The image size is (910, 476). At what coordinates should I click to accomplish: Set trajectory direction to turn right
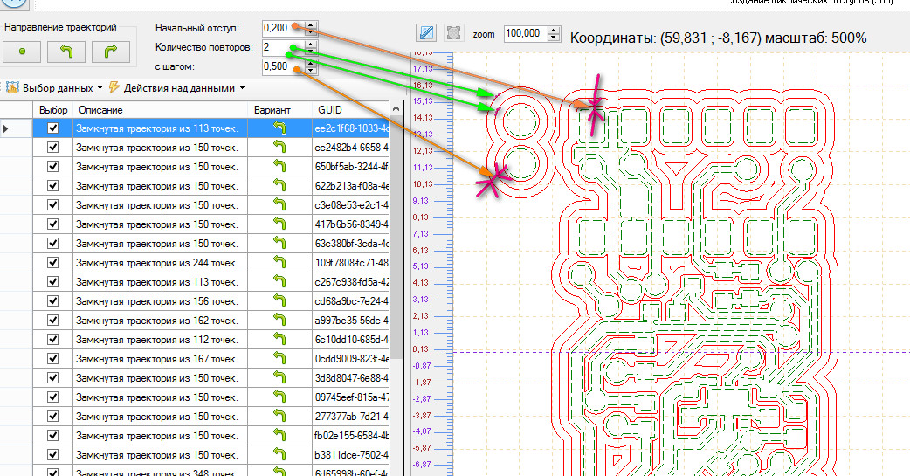[110, 52]
